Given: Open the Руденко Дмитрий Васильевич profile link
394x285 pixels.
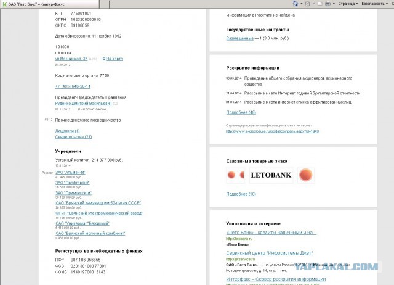Looking at the screenshot, I should coord(83,104).
